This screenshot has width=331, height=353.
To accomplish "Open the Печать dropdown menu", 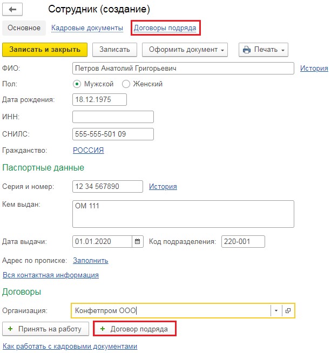I will [264, 50].
